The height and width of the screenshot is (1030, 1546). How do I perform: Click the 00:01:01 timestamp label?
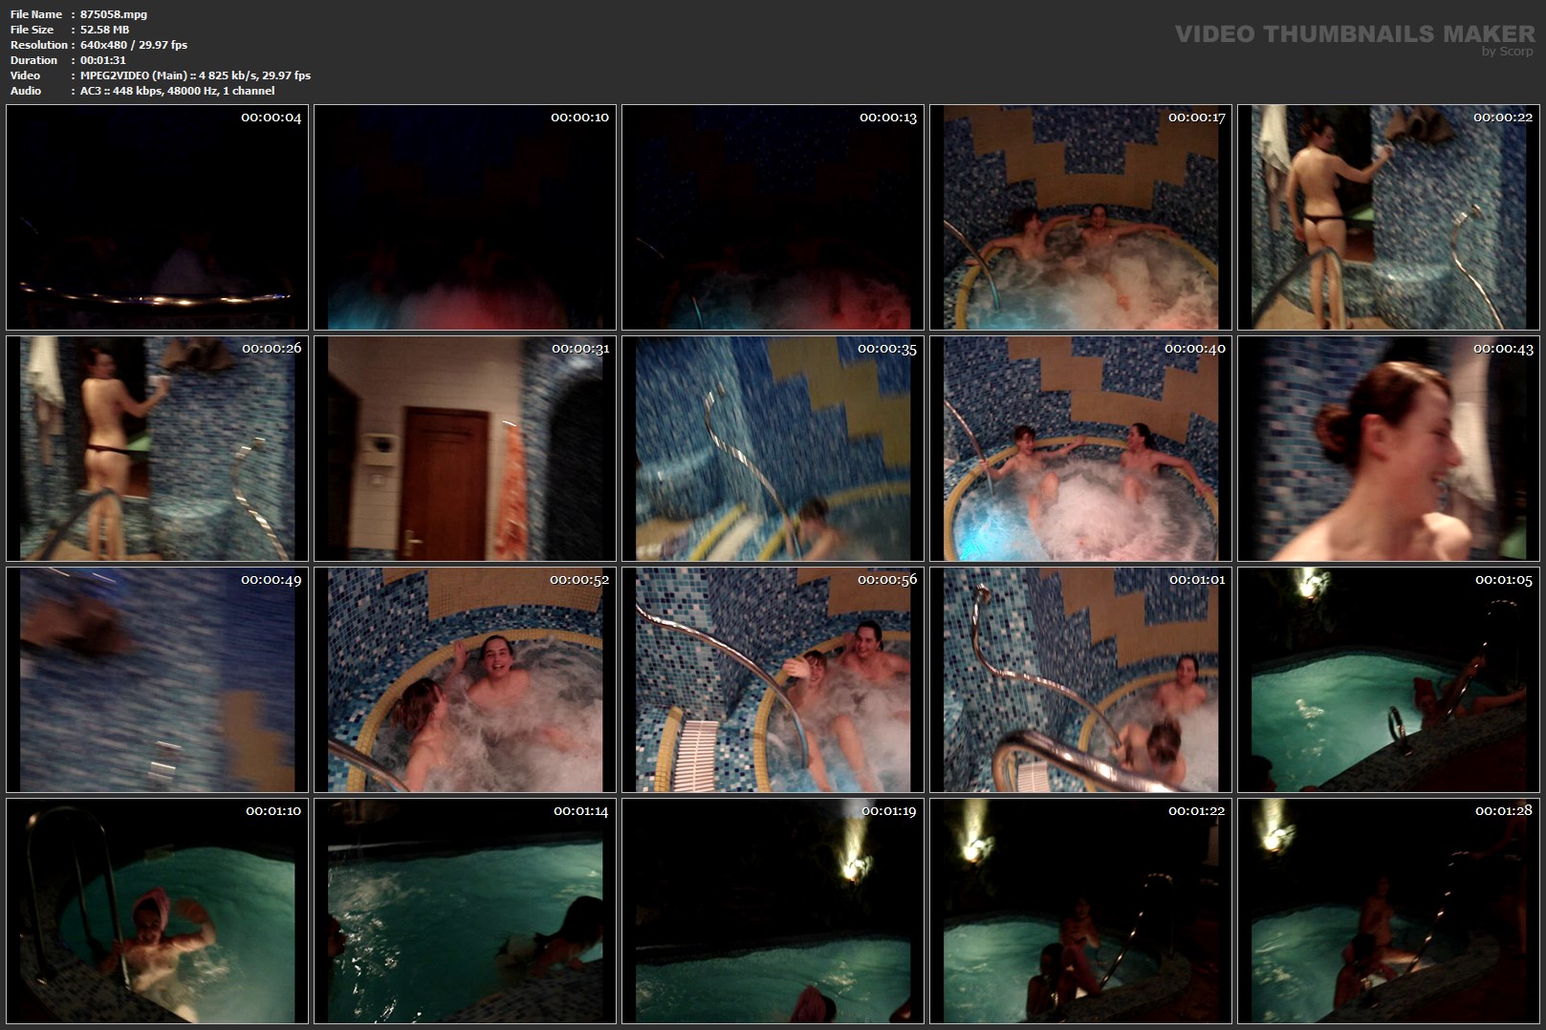pyautogui.click(x=1196, y=580)
